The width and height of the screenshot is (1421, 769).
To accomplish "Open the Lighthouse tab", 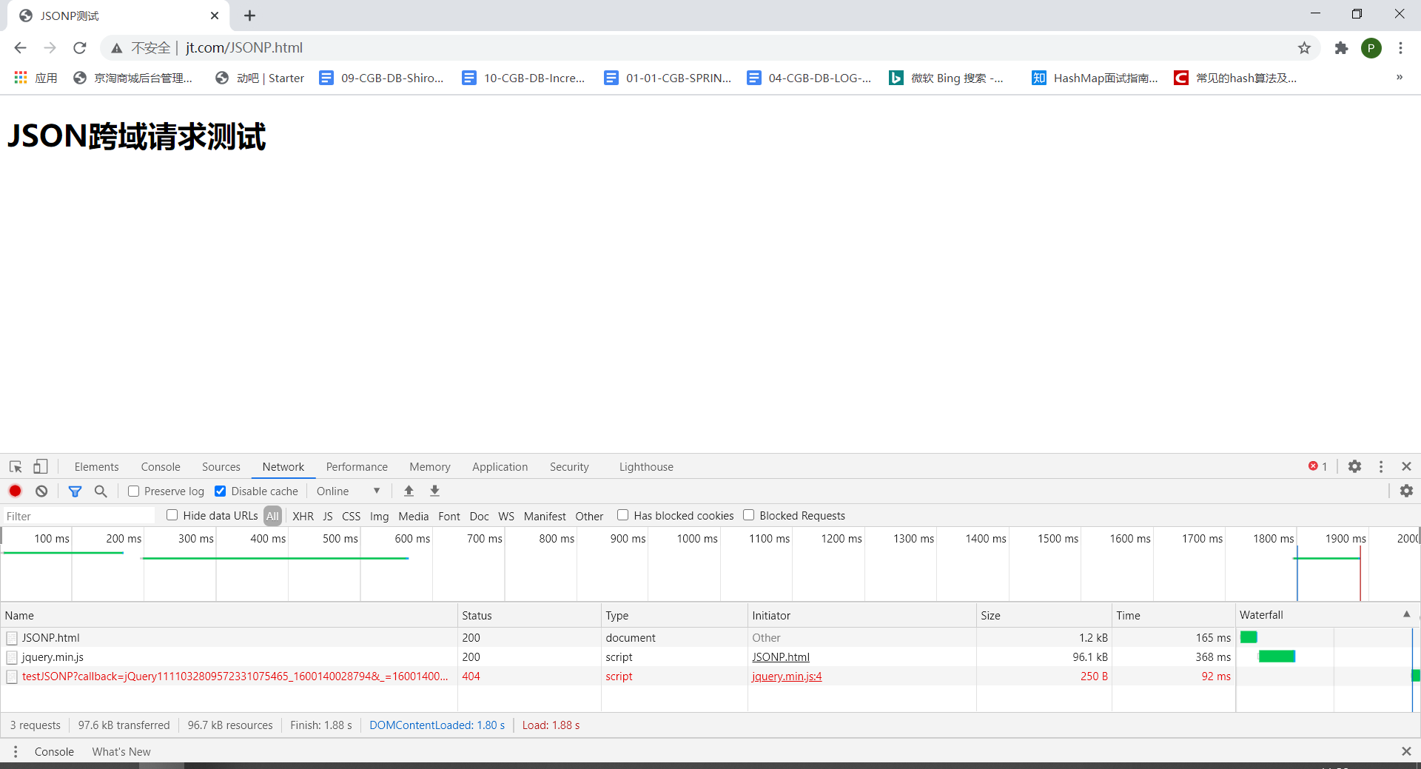I will pos(646,466).
